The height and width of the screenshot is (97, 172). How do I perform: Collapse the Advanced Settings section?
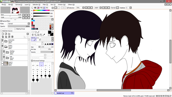click(x=32, y=61)
